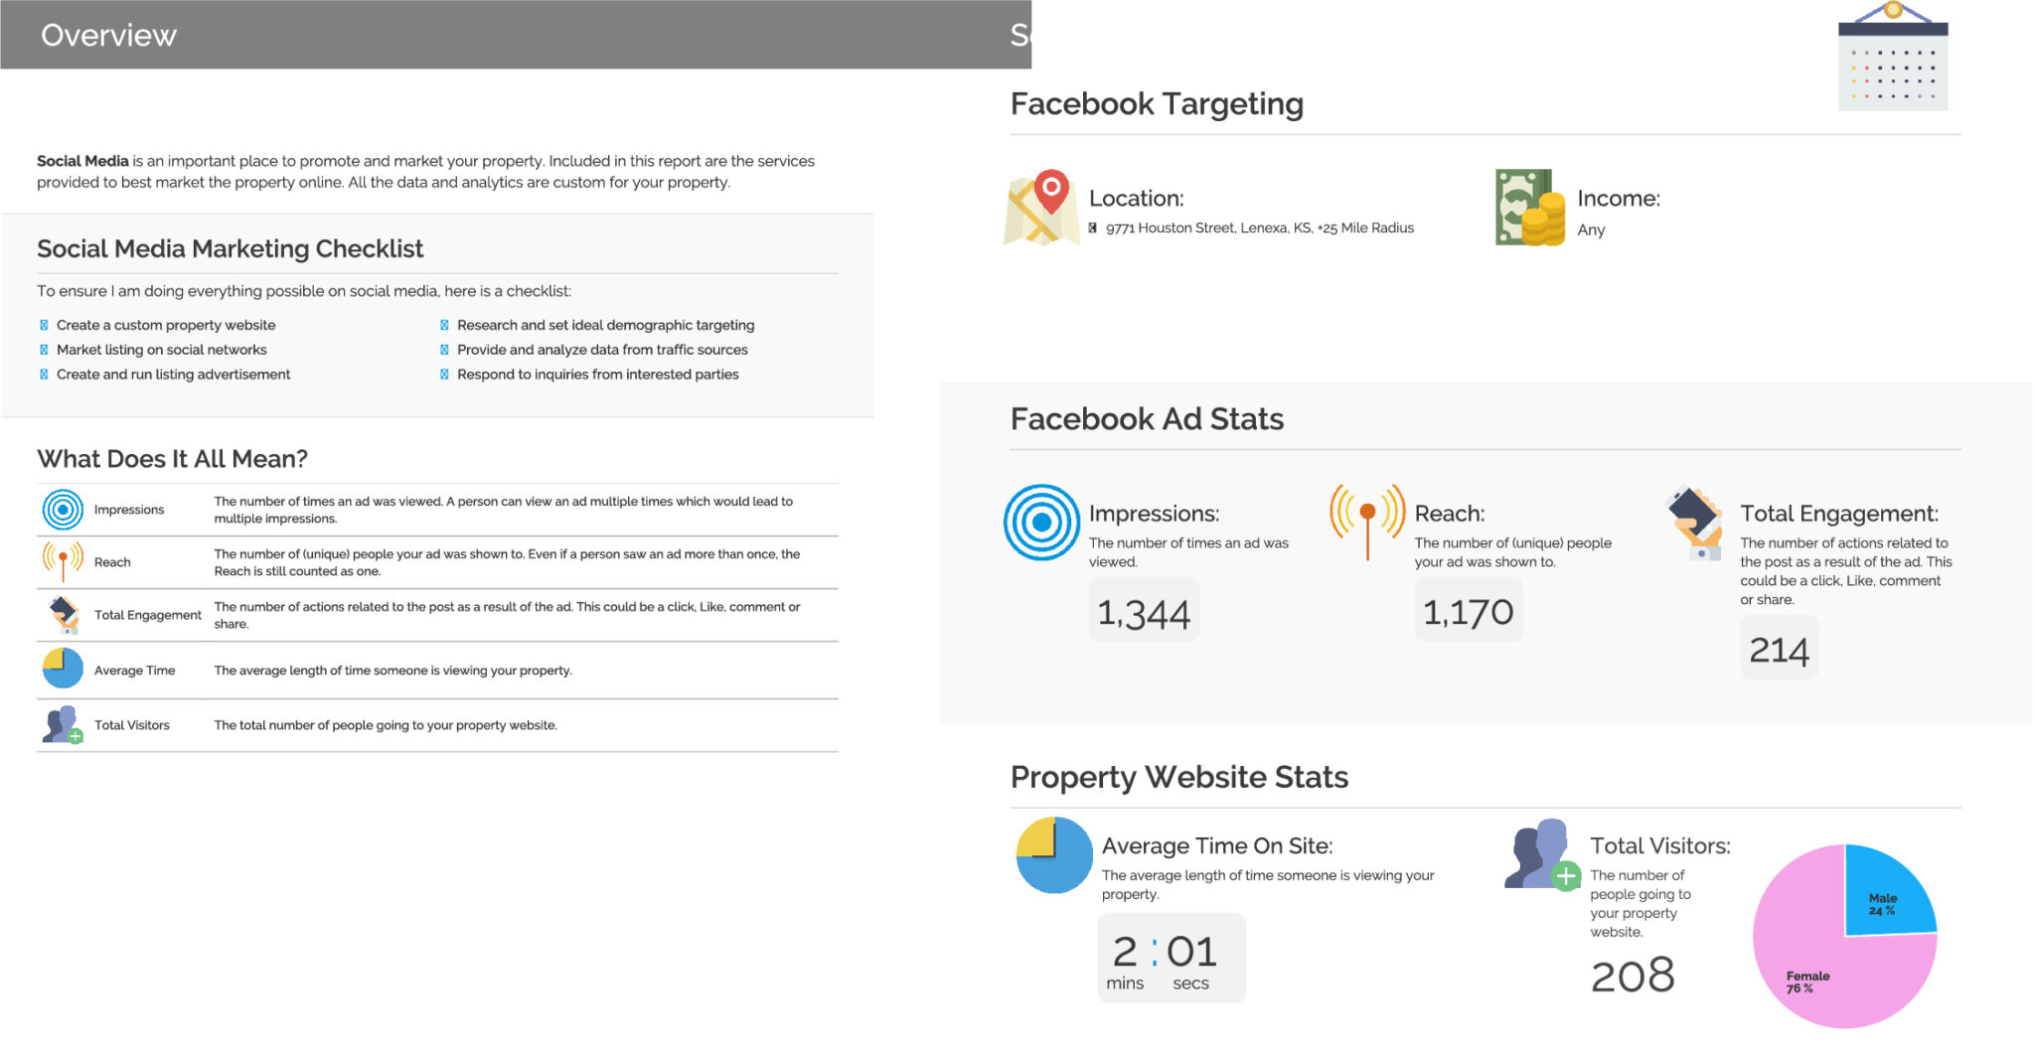Select the Overview header tab
The height and width of the screenshot is (1059, 2035).
point(109,35)
